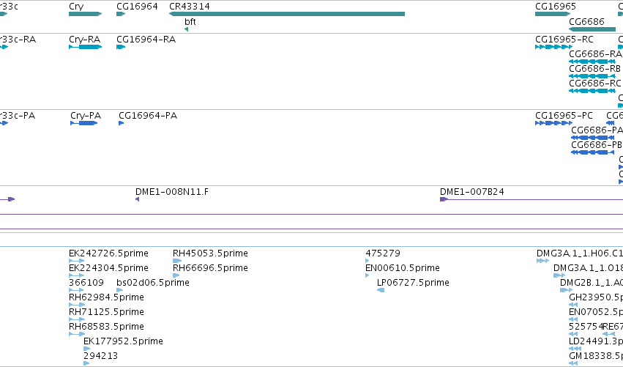Select the RH71125.5prime EST
Image resolution: width=623 pixels, height=367 pixels.
[x=77, y=319]
